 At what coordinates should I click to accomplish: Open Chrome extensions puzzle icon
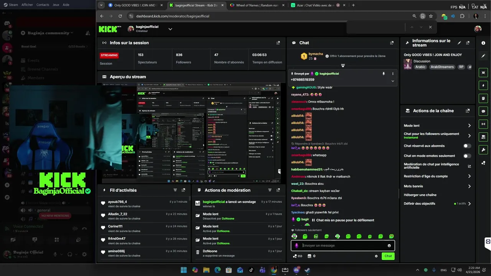click(462, 16)
